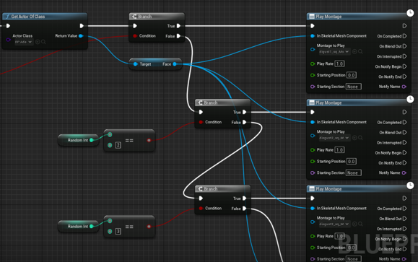
Task: Click On Interrupted pin of disgust2 Play Montage
Action: 405,143
